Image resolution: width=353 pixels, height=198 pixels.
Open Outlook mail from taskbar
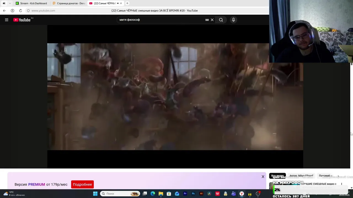point(177,194)
